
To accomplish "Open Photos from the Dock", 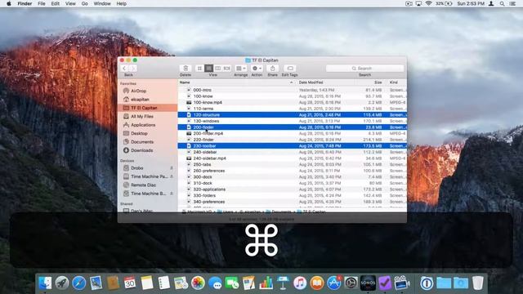I will pos(198,283).
